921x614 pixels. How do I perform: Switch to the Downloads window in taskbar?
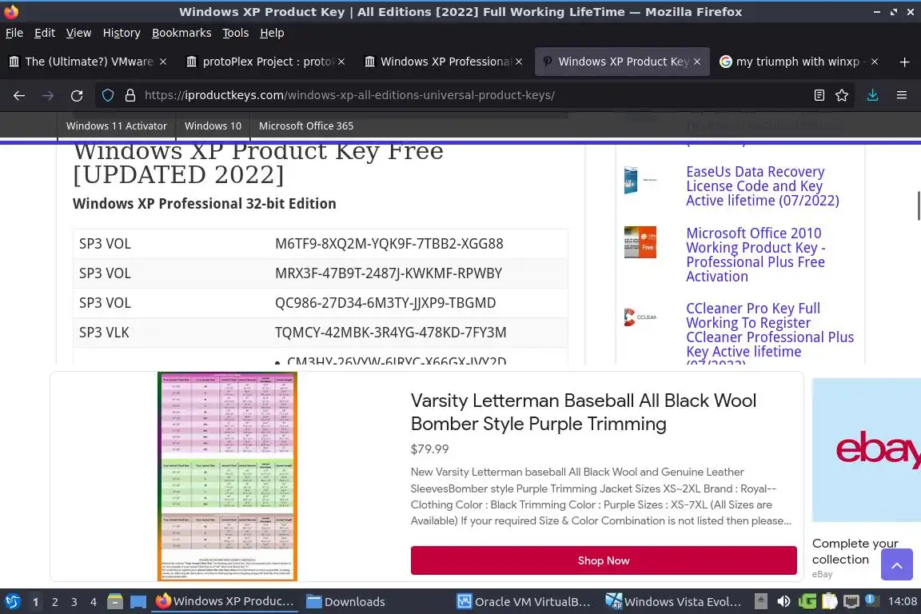[346, 602]
